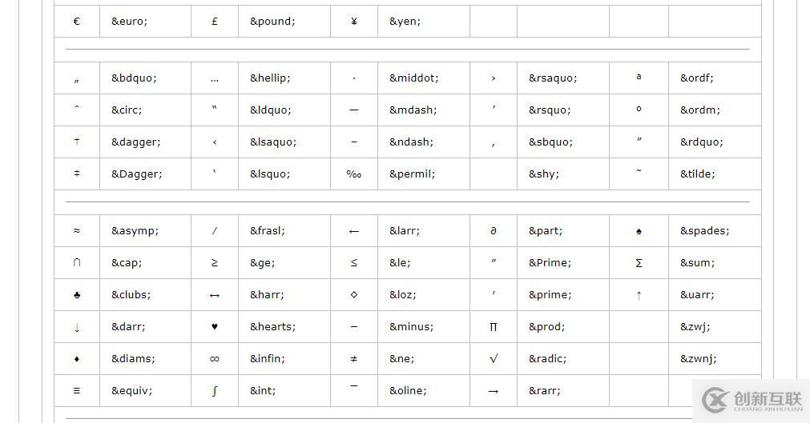Select the infinity symbol
The image size is (810, 423).
pyautogui.click(x=215, y=359)
